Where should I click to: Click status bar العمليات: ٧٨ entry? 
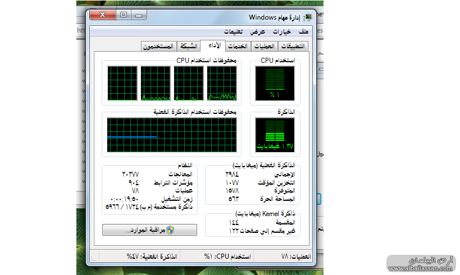[295, 256]
